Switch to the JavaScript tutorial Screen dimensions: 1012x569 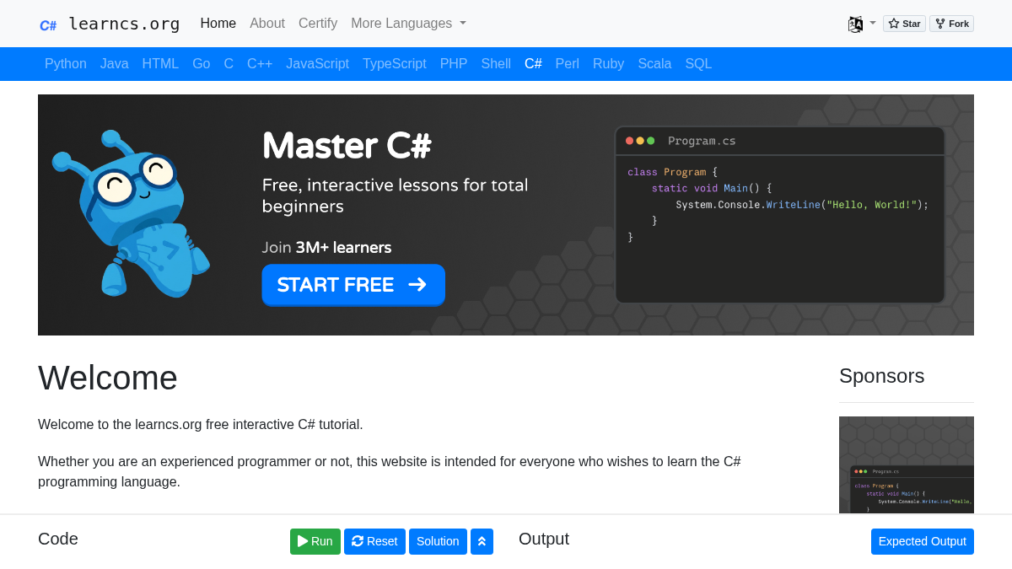(x=317, y=64)
